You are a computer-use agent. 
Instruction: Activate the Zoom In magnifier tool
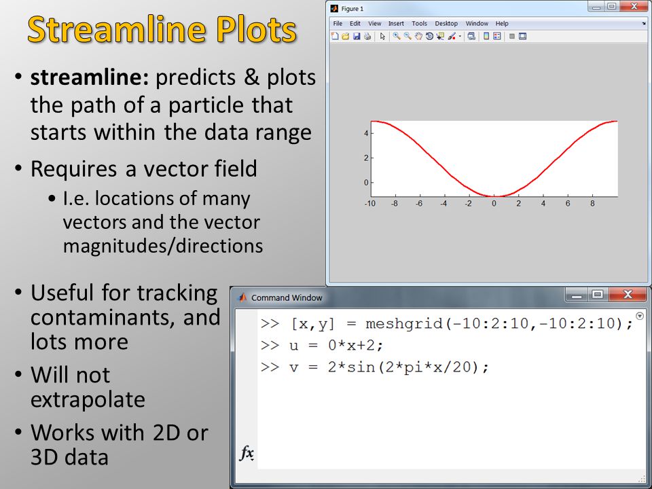click(x=397, y=36)
